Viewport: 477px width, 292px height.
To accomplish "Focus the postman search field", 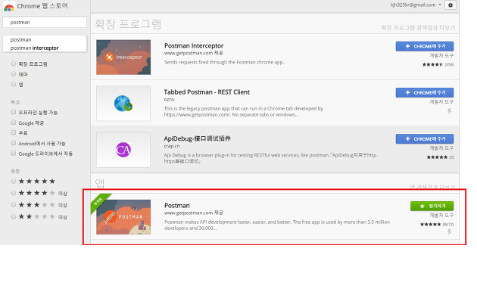I will (45, 22).
